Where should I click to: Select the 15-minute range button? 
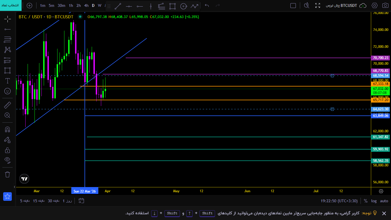click(x=39, y=201)
